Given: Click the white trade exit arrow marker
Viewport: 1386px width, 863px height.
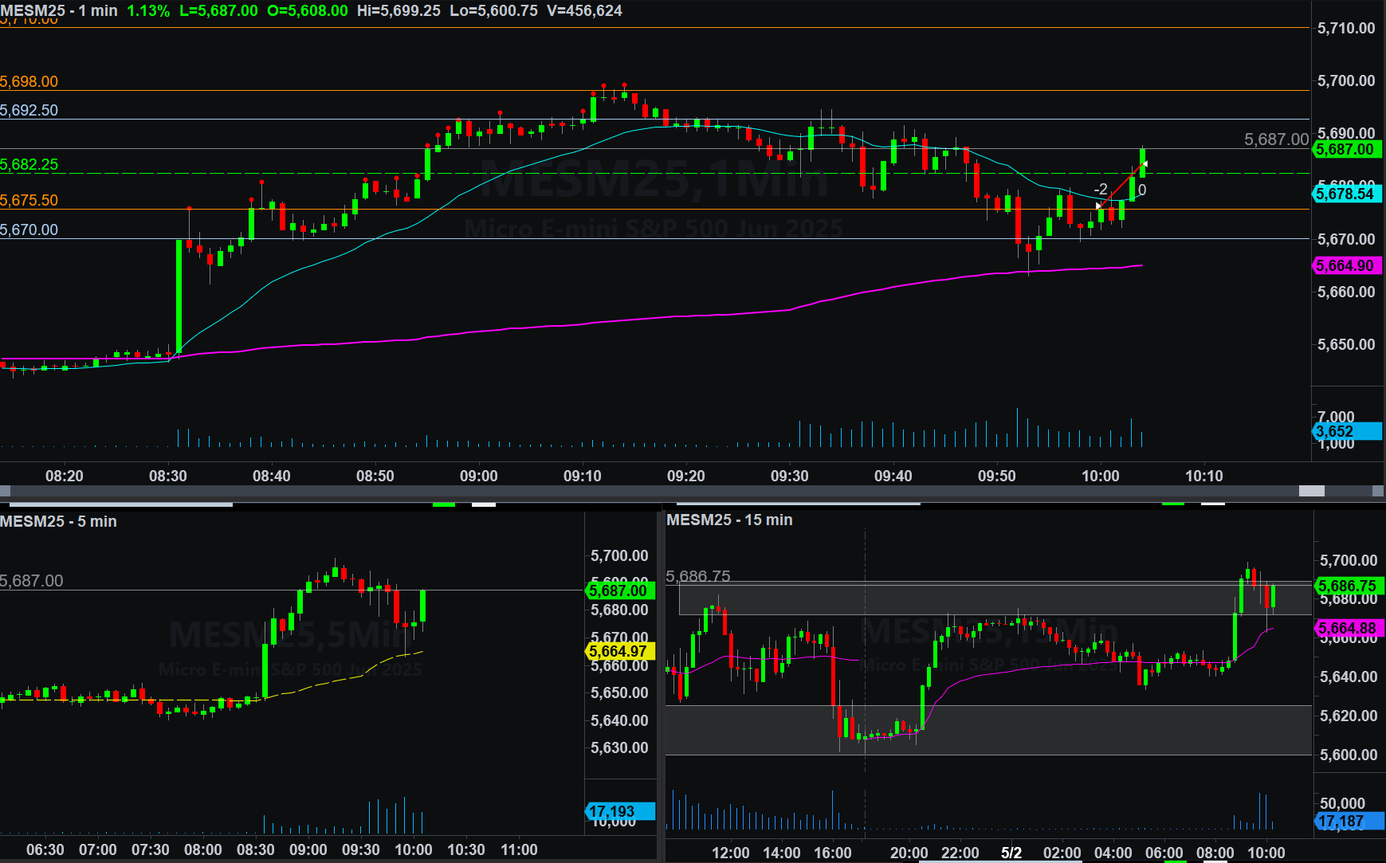Looking at the screenshot, I should (1144, 165).
